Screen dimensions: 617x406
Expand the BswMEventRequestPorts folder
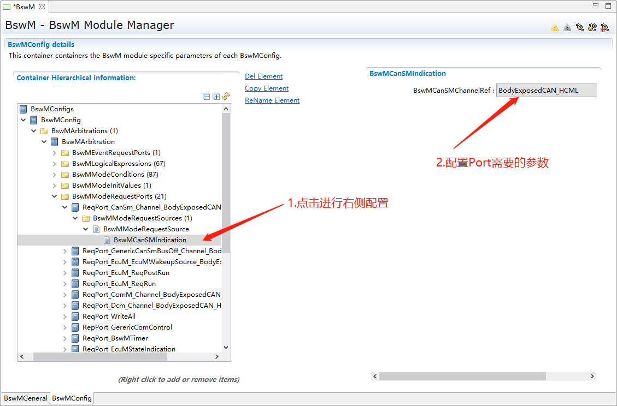pyautogui.click(x=55, y=153)
